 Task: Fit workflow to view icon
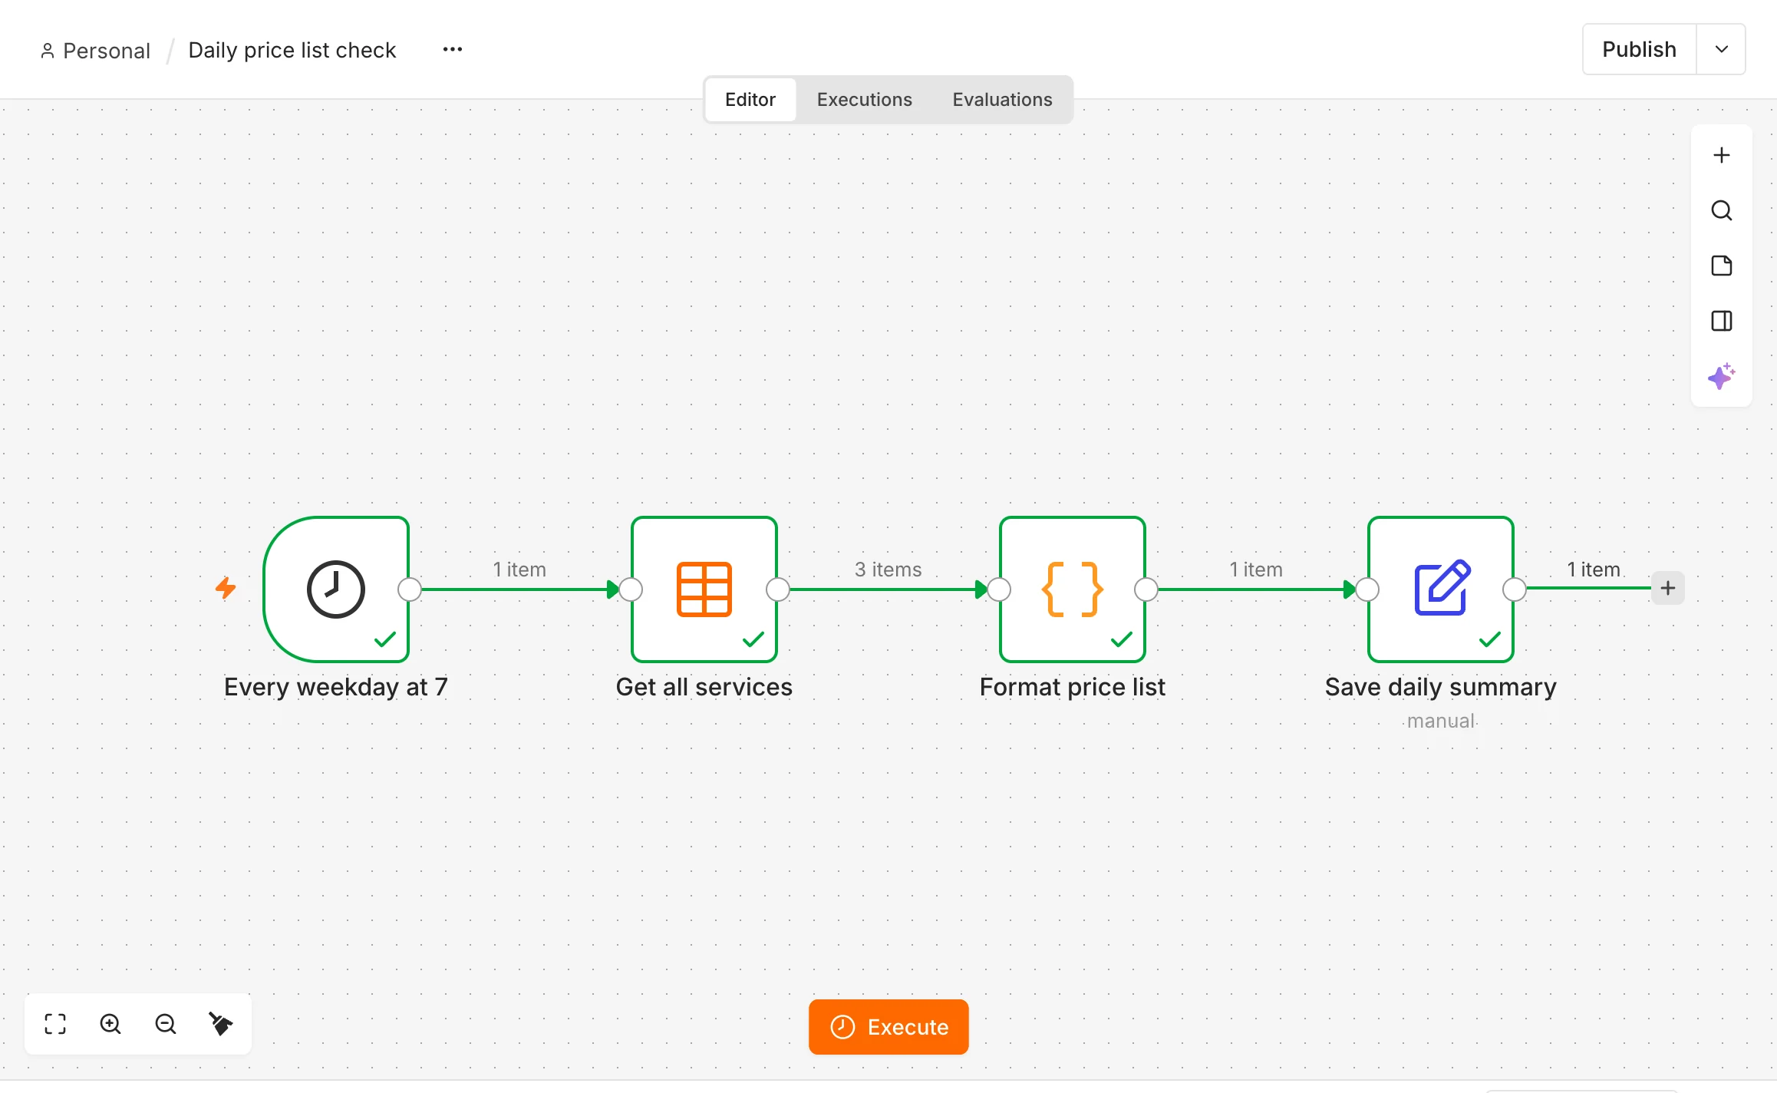[55, 1024]
